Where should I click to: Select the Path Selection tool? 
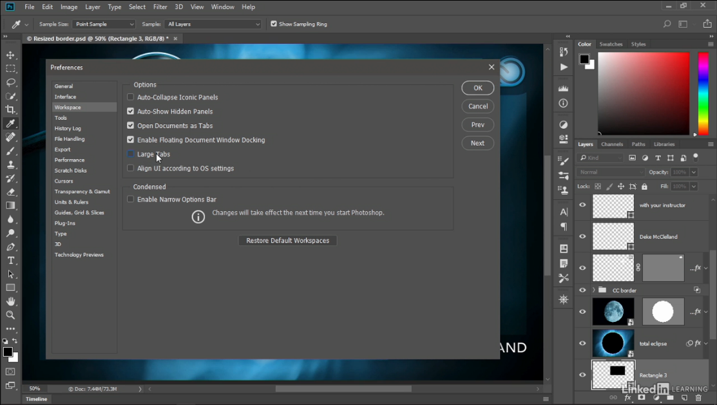(10, 274)
